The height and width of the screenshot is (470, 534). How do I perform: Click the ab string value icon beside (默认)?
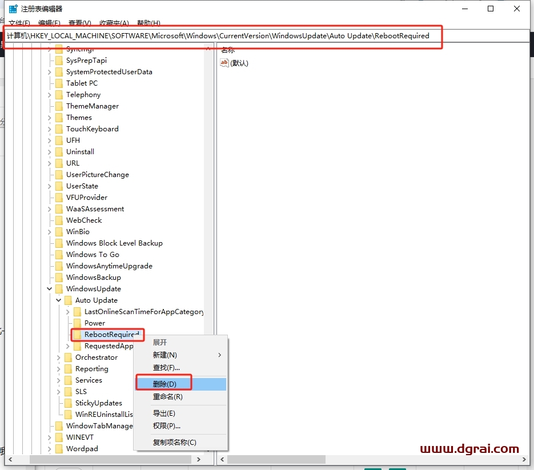[x=224, y=63]
